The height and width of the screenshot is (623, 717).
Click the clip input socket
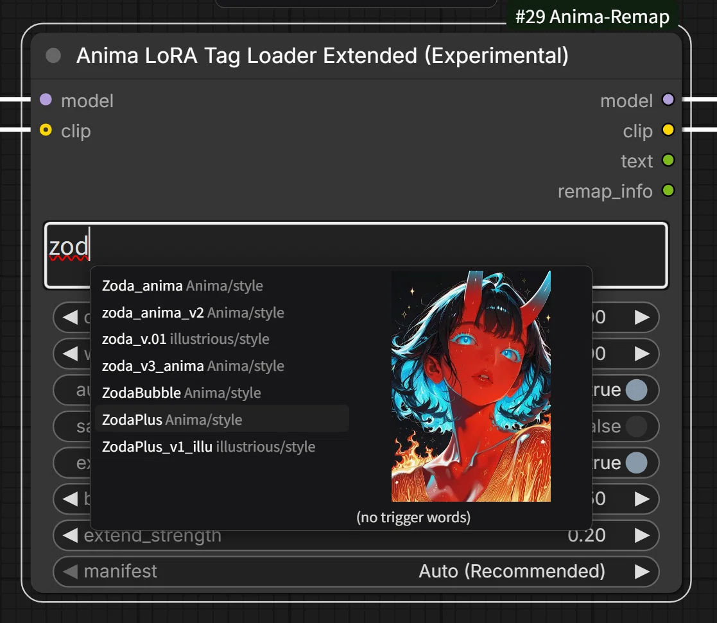click(46, 130)
